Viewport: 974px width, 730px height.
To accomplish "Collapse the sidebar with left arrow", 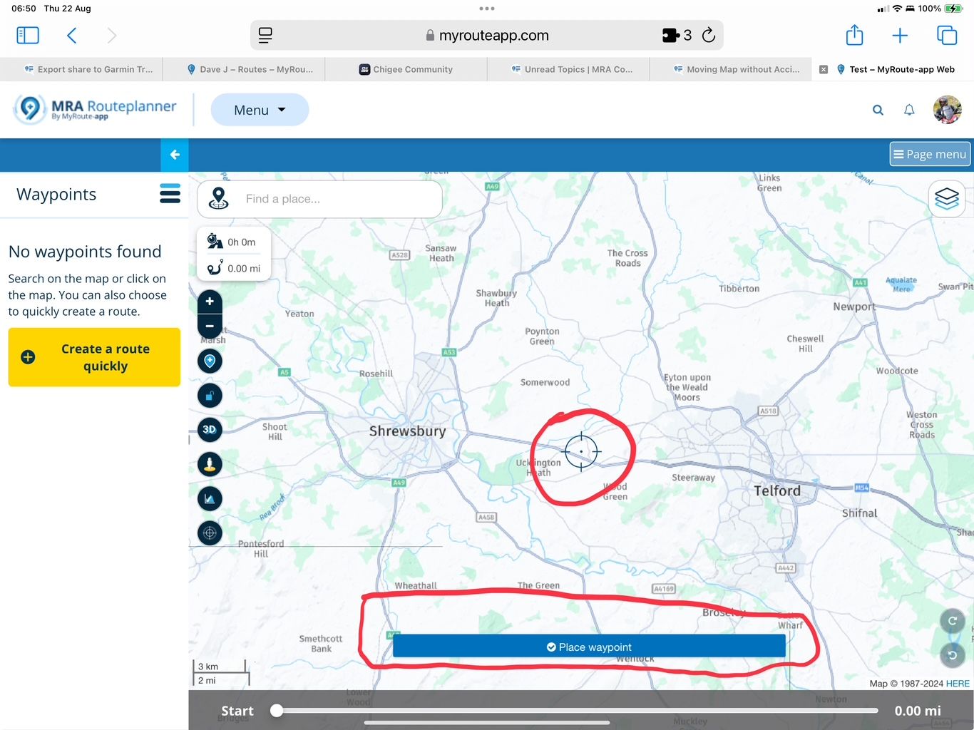I will (x=175, y=155).
